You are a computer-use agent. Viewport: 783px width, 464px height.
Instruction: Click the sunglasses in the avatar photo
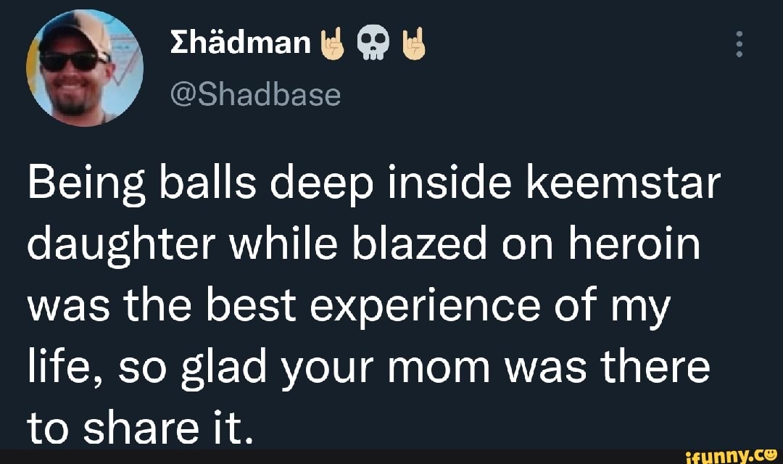(72, 62)
